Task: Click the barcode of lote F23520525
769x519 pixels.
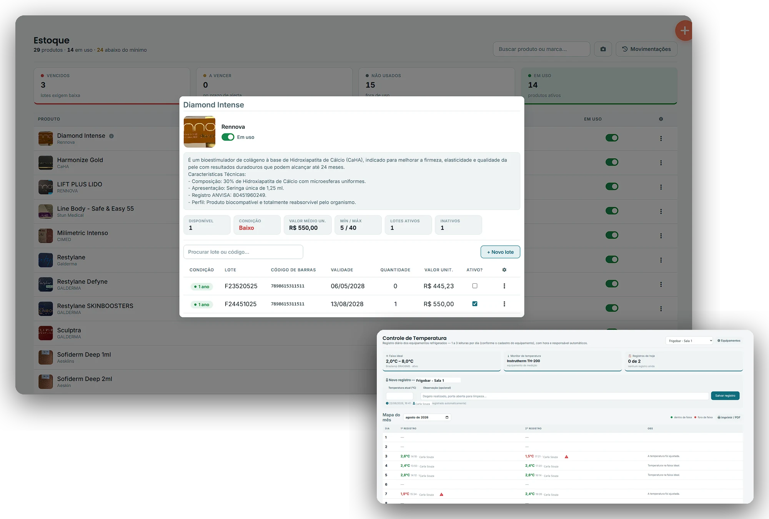Action: coord(288,286)
